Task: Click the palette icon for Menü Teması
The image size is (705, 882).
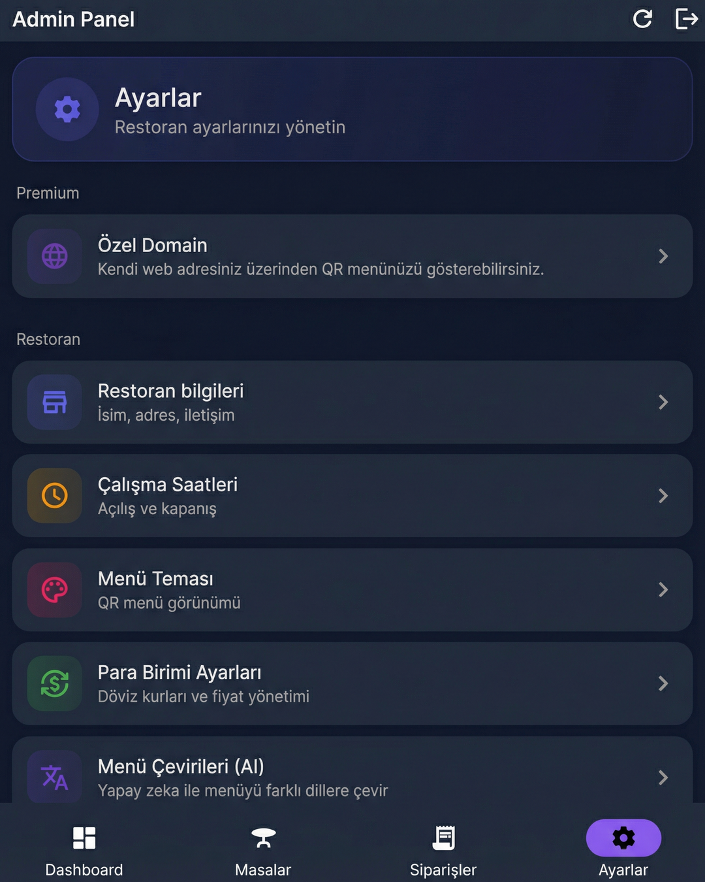Action: tap(55, 590)
